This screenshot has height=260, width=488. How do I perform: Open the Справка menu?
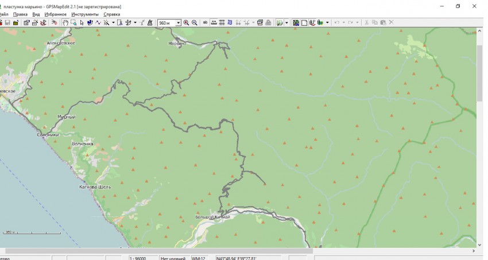[x=111, y=14]
